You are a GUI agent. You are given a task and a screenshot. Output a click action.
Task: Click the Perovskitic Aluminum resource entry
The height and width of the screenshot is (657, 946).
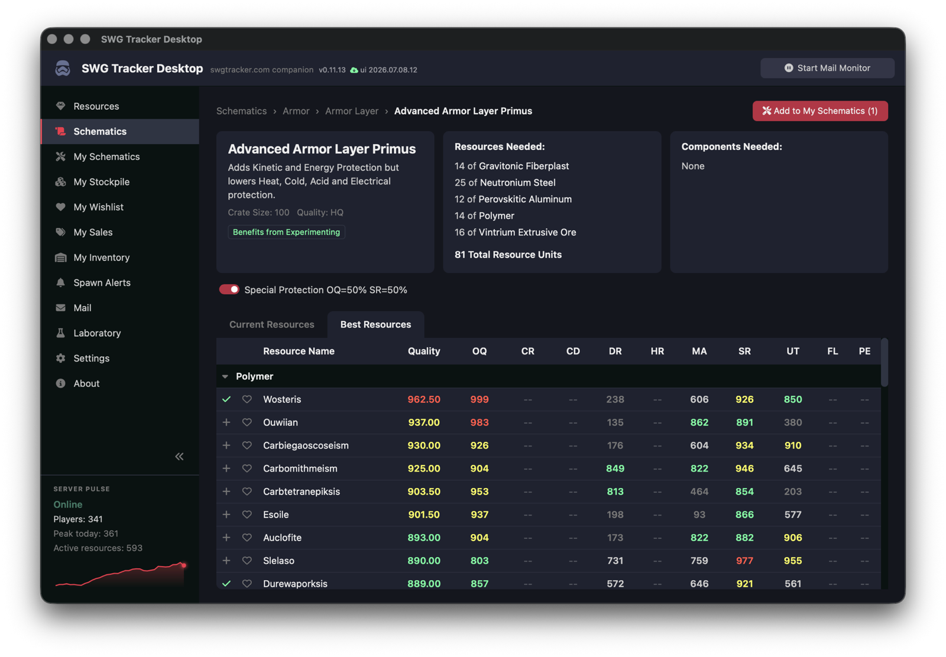point(513,199)
